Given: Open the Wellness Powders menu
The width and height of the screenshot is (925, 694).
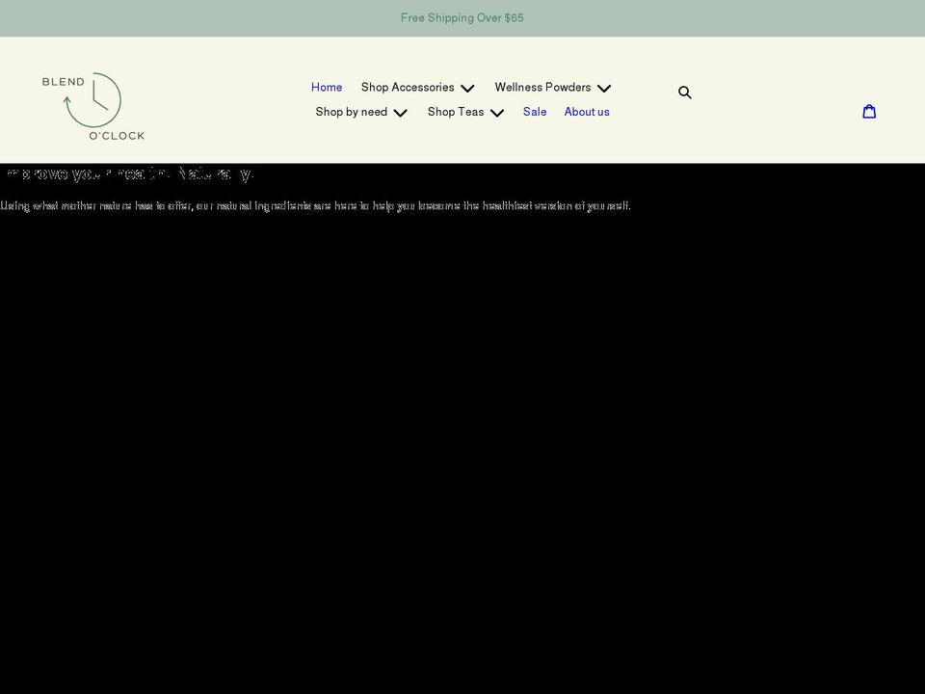Looking at the screenshot, I should pos(542,87).
